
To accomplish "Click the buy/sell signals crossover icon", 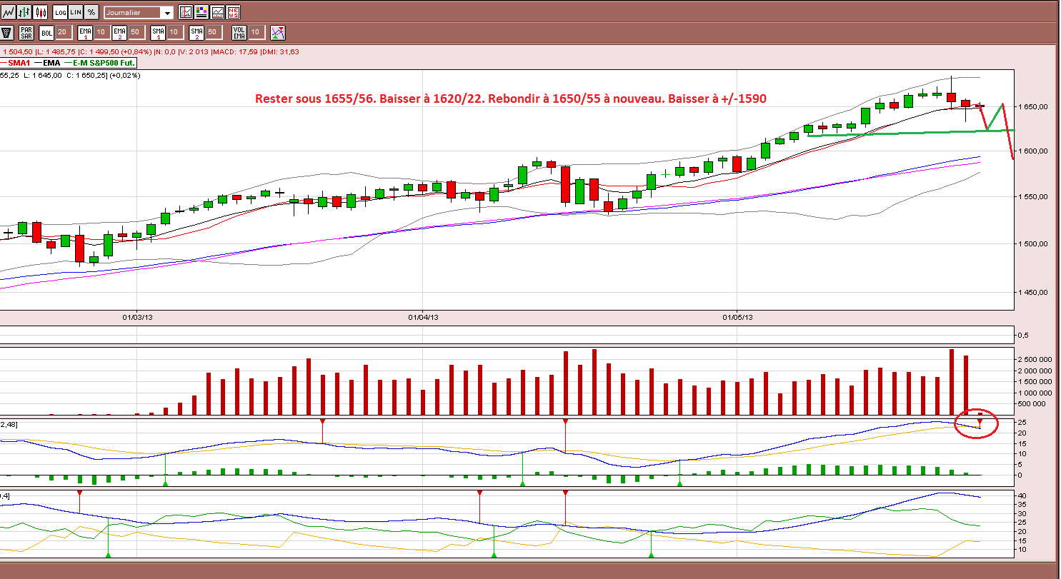I will [277, 32].
